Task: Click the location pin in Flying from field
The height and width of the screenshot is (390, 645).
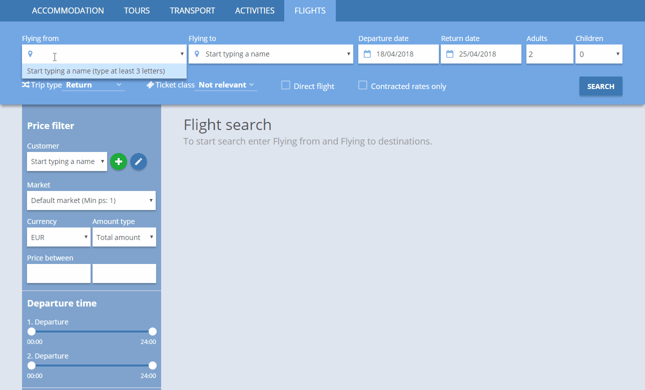Action: click(30, 53)
